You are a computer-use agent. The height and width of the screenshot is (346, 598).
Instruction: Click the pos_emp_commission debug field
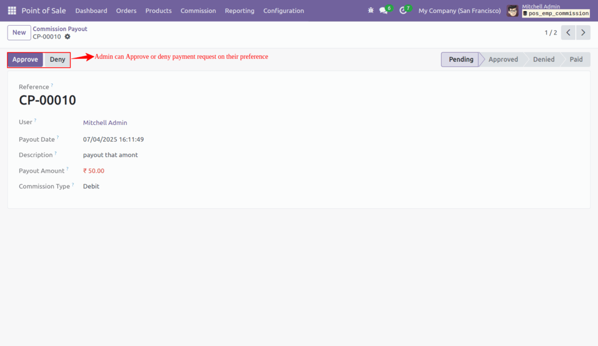pyautogui.click(x=558, y=13)
